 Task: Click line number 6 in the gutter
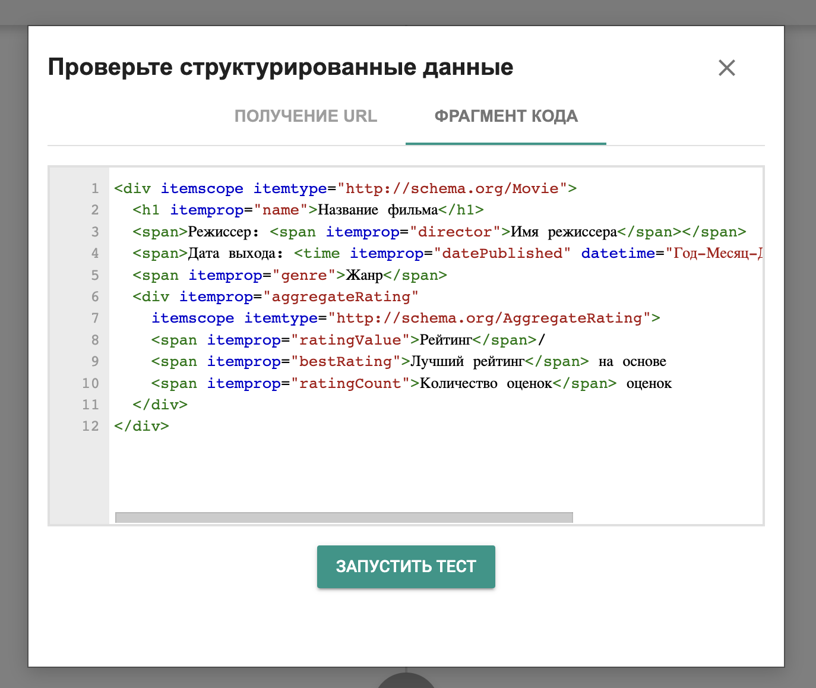coord(94,297)
